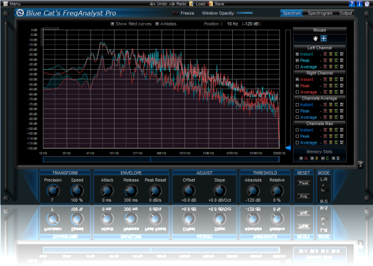The image size is (373, 266).
Task: Click the Offset knob
Action: click(x=189, y=191)
